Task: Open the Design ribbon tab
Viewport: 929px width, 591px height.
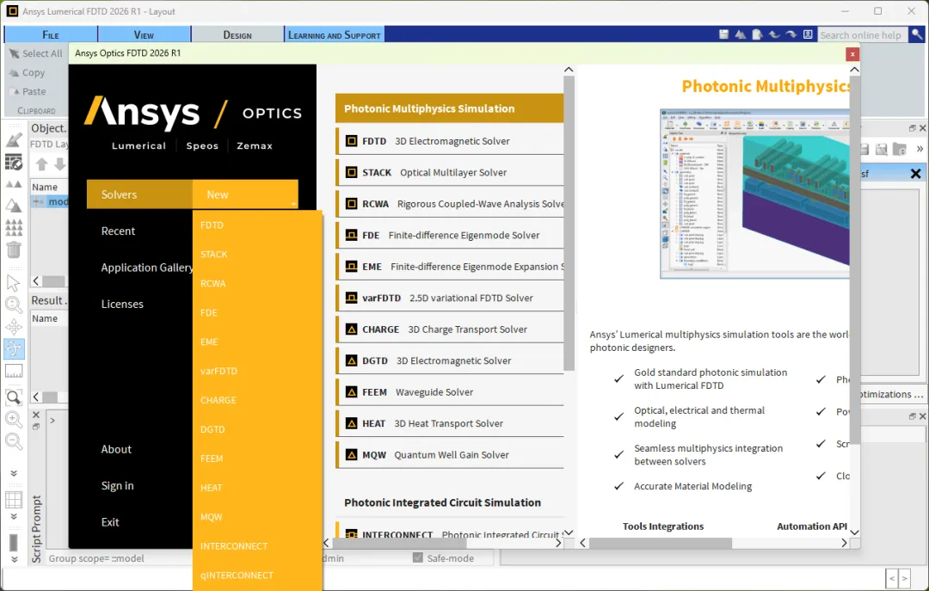Action: click(x=237, y=35)
